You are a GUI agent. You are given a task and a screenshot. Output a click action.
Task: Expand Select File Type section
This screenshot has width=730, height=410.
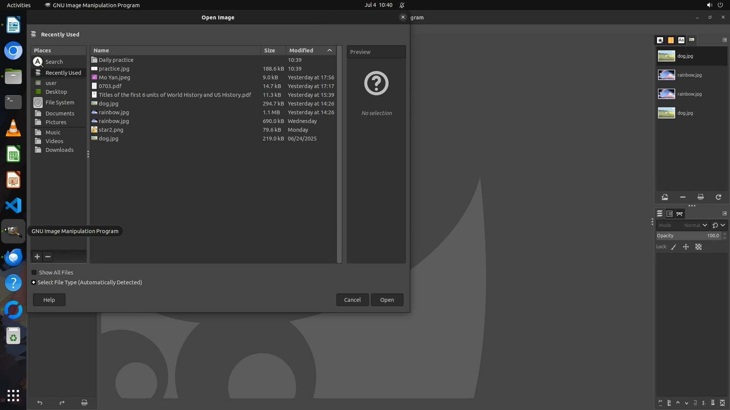[33, 282]
